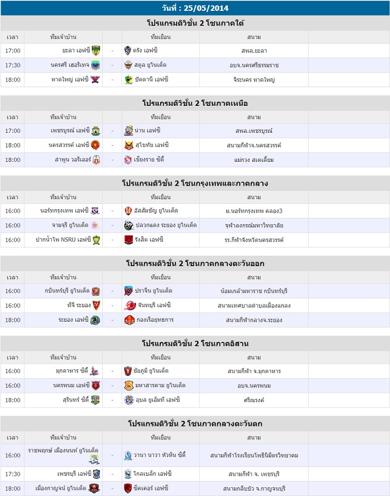Click the โซนภาคอีสาน division section header
This screenshot has height=496, width=390.
pos(195,343)
